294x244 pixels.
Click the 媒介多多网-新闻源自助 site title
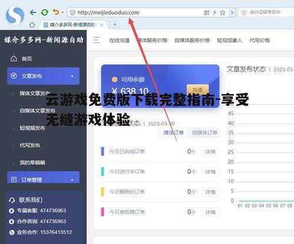click(x=44, y=40)
